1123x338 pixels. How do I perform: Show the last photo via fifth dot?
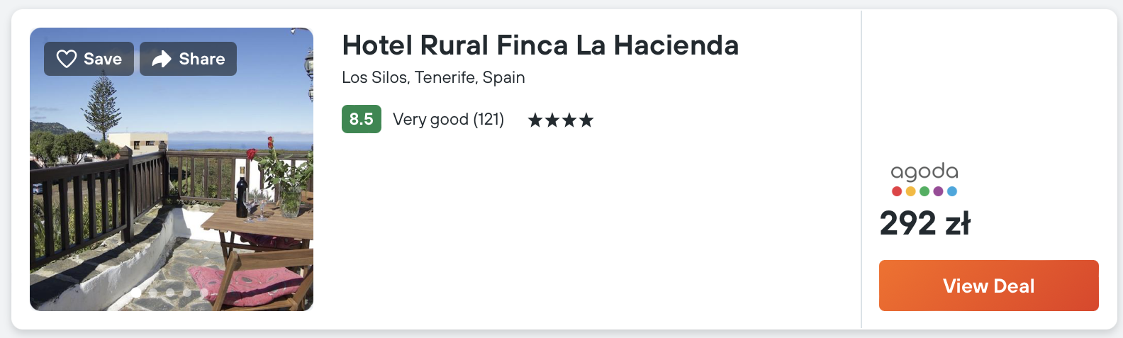point(204,292)
